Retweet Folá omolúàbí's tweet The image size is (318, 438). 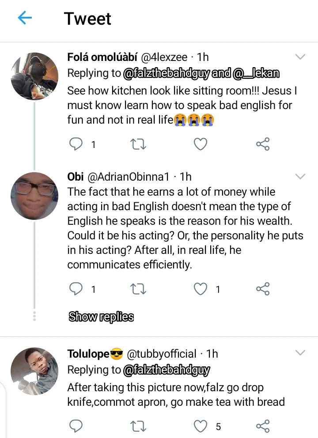click(139, 144)
